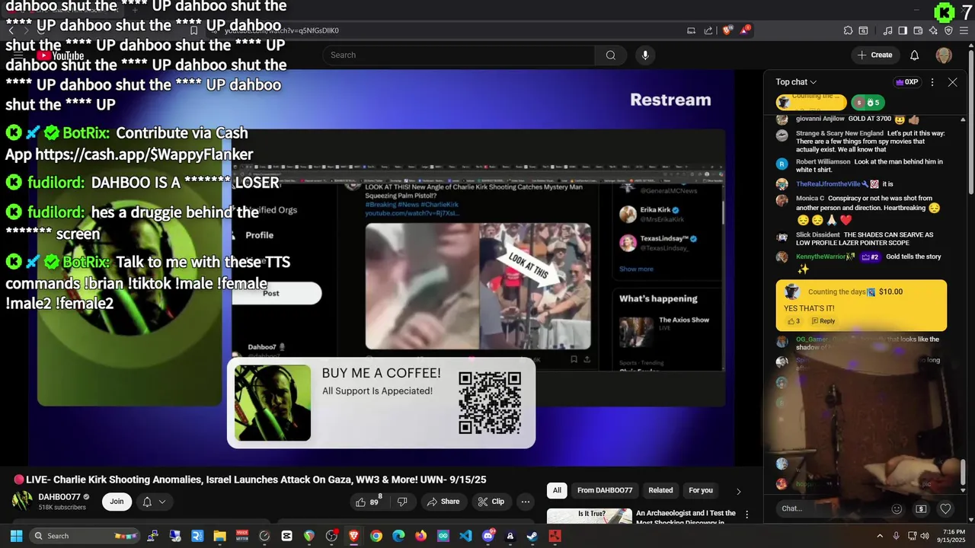This screenshot has width=975, height=548.
Task: Click the bookmark icon in address bar
Action: point(193,30)
